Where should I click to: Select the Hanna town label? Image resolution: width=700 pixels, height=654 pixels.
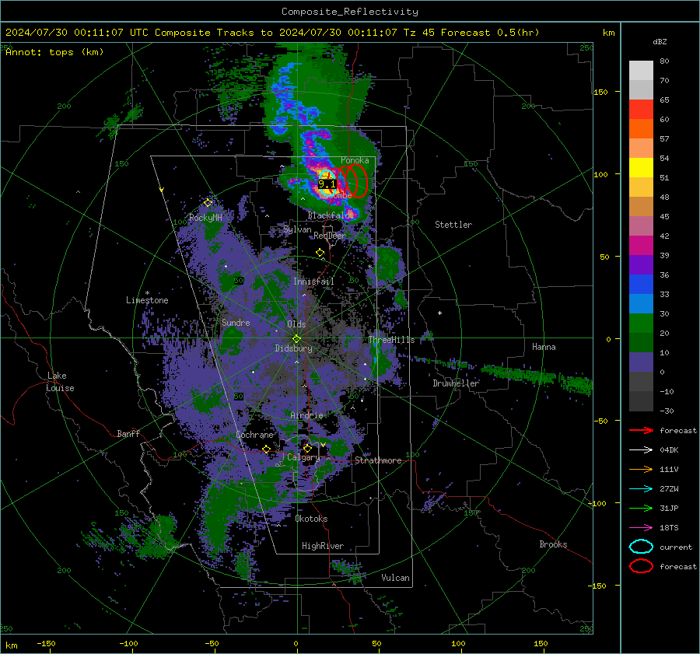pos(544,347)
